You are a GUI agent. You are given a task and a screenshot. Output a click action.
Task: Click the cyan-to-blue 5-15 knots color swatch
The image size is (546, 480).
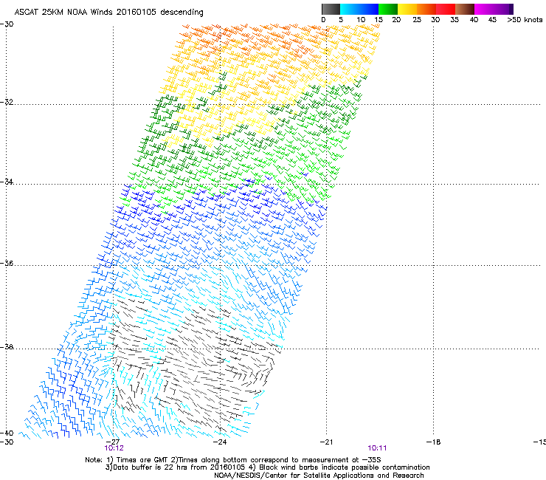click(x=359, y=9)
